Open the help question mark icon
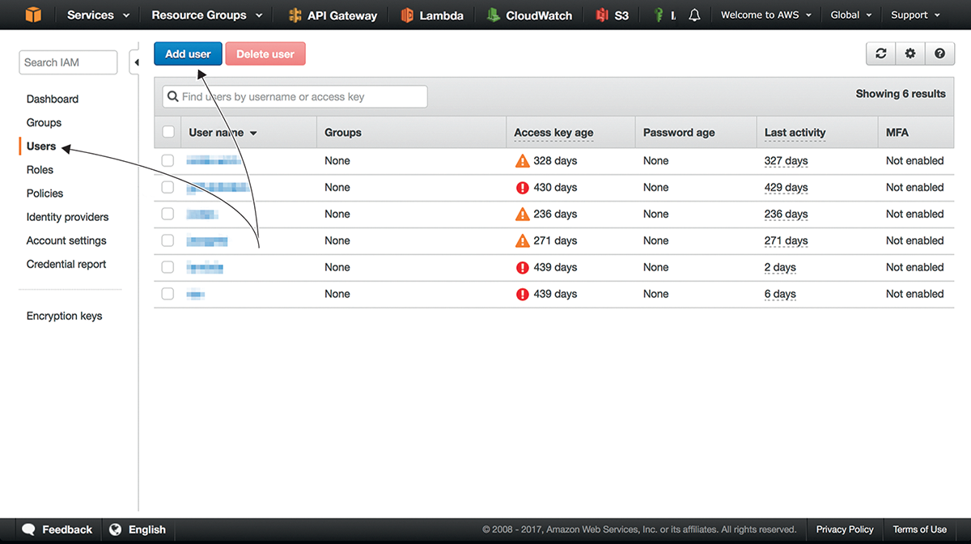This screenshot has width=971, height=544. [x=939, y=53]
